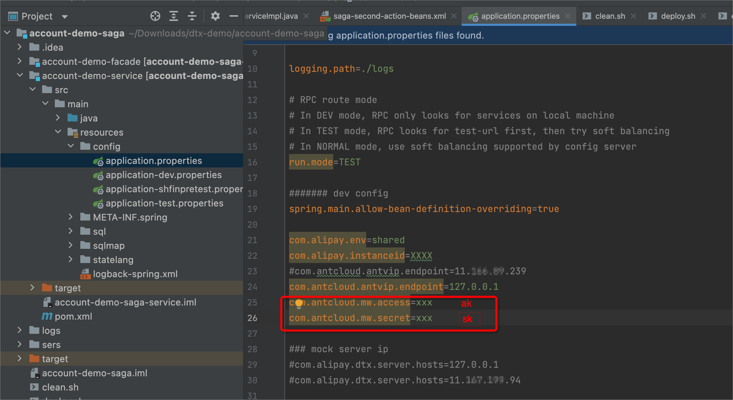The width and height of the screenshot is (733, 400).
Task: Click the Expand All icon in Project toolbar
Action: pyautogui.click(x=173, y=16)
